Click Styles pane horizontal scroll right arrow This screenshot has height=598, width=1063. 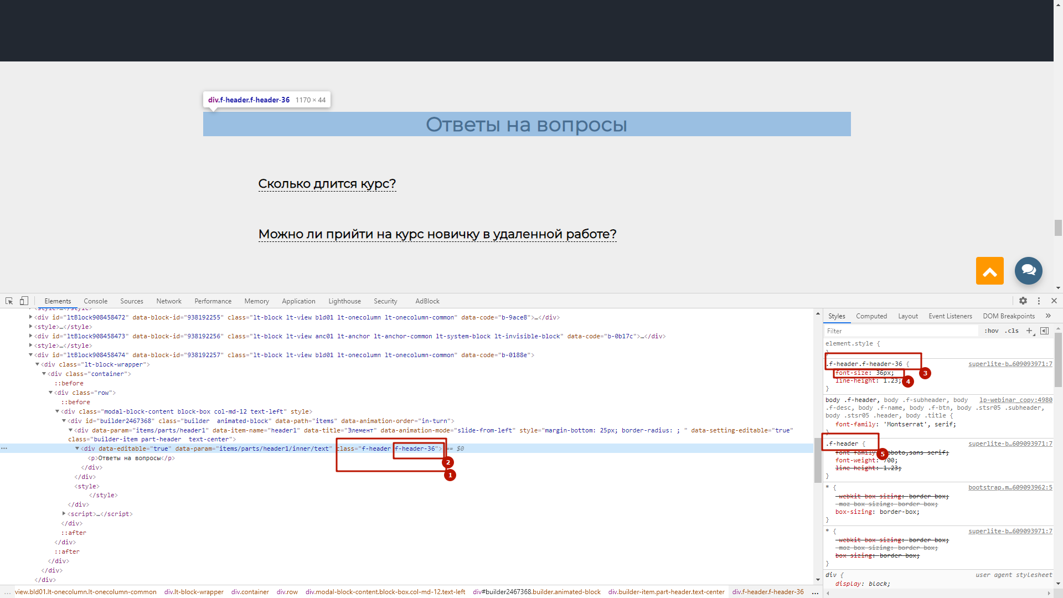(1049, 594)
